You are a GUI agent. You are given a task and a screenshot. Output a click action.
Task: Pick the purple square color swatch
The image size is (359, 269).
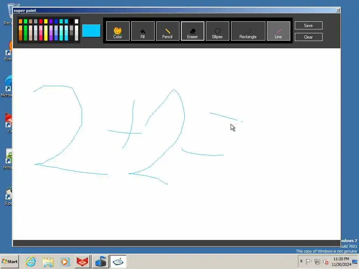coord(51,21)
